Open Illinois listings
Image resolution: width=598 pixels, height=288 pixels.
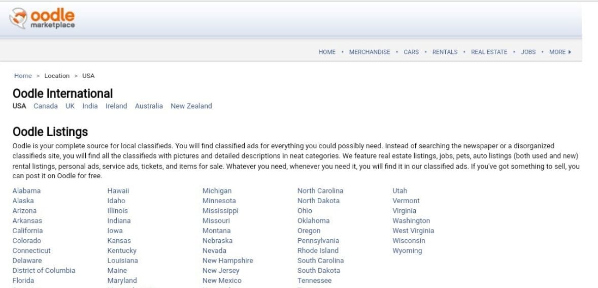click(117, 211)
